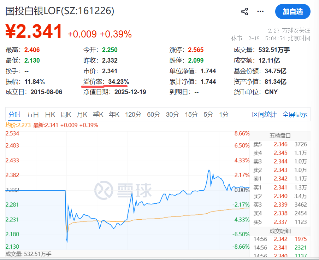Image resolution: width=319 pixels, height=260 pixels.
Task: Click the 基金份额 34.75亿 value
Action: tap(276, 71)
